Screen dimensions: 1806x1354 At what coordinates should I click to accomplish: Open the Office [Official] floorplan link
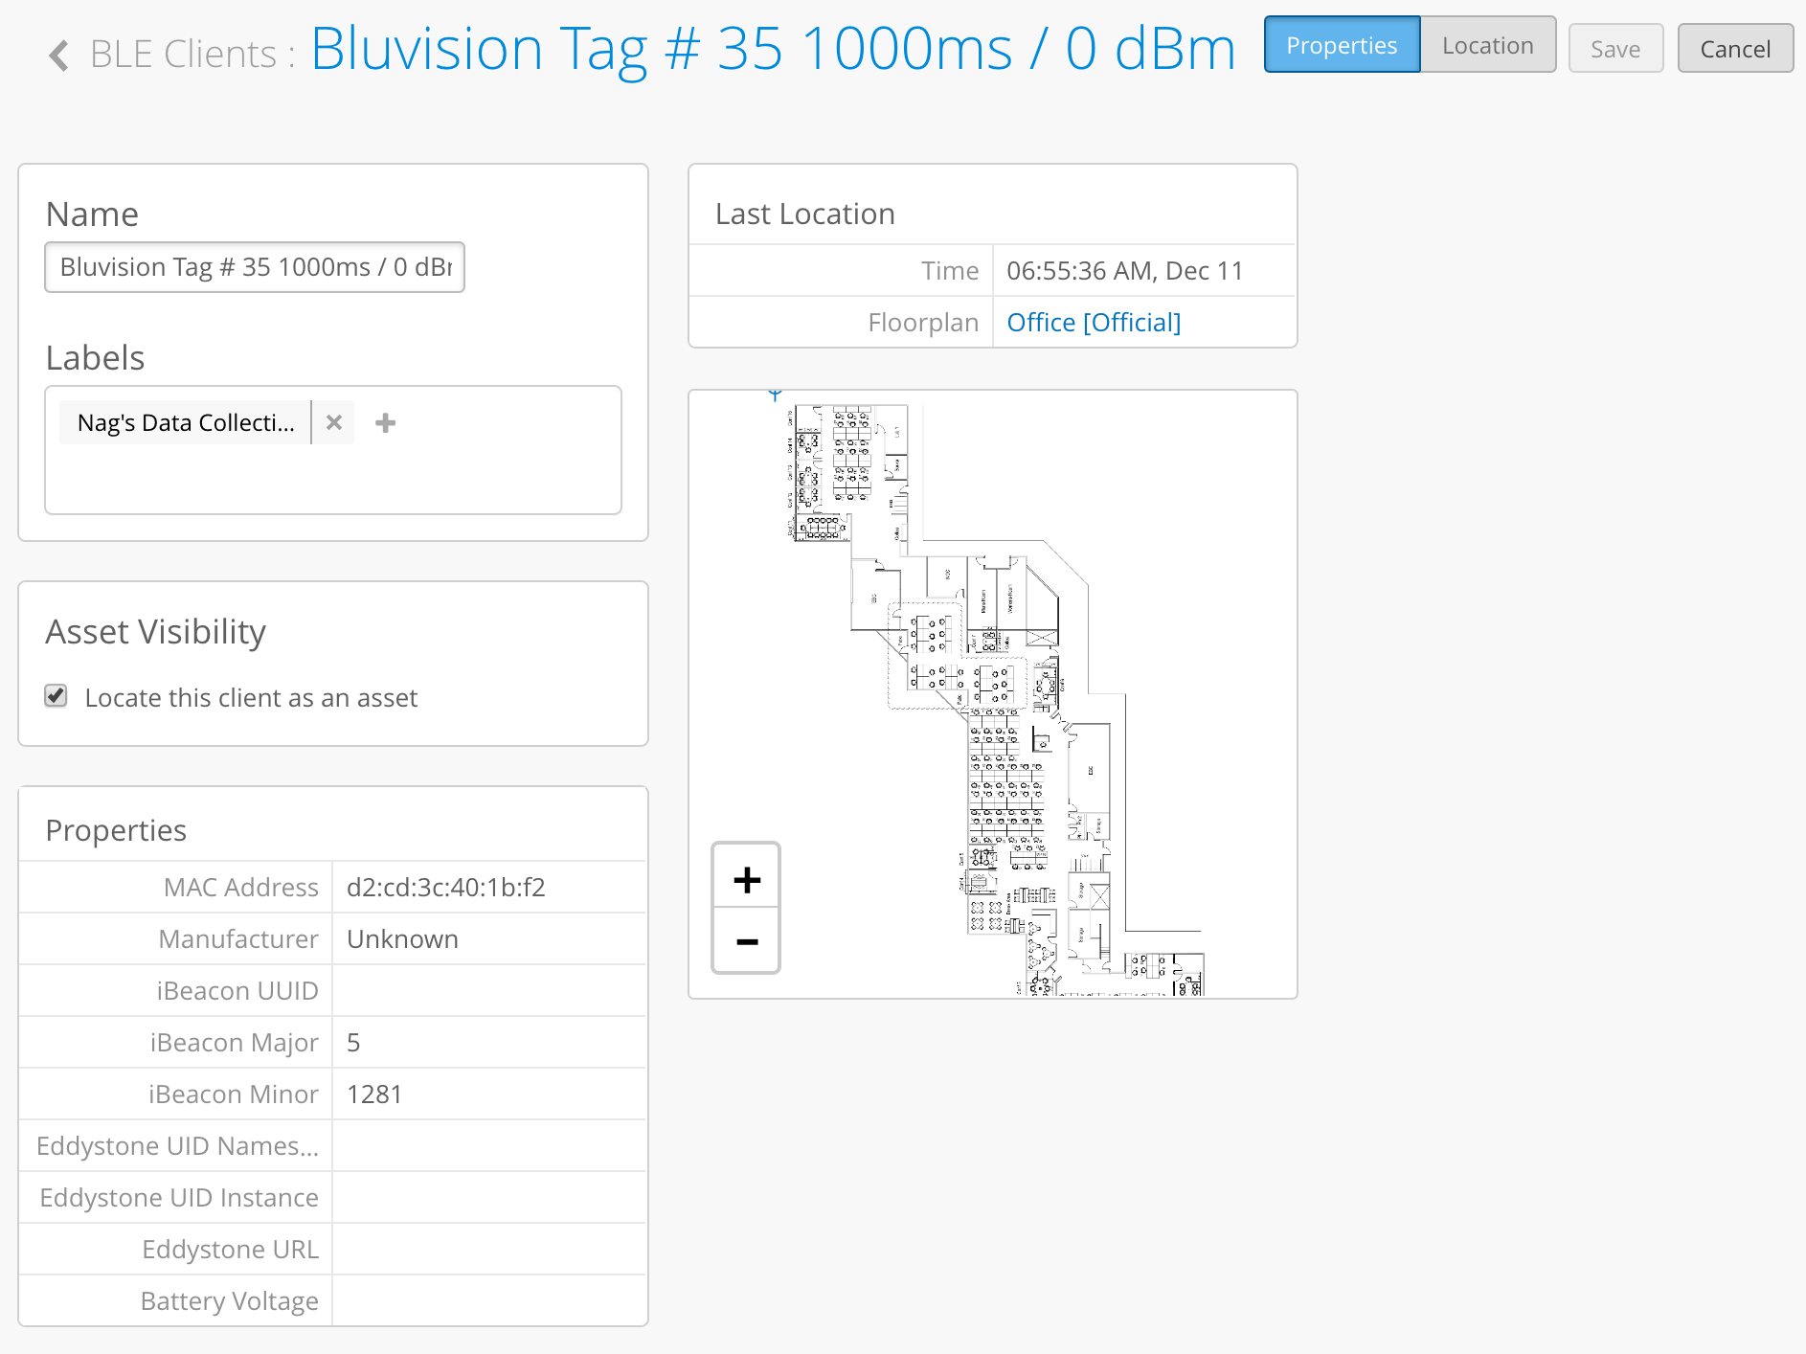click(1093, 323)
